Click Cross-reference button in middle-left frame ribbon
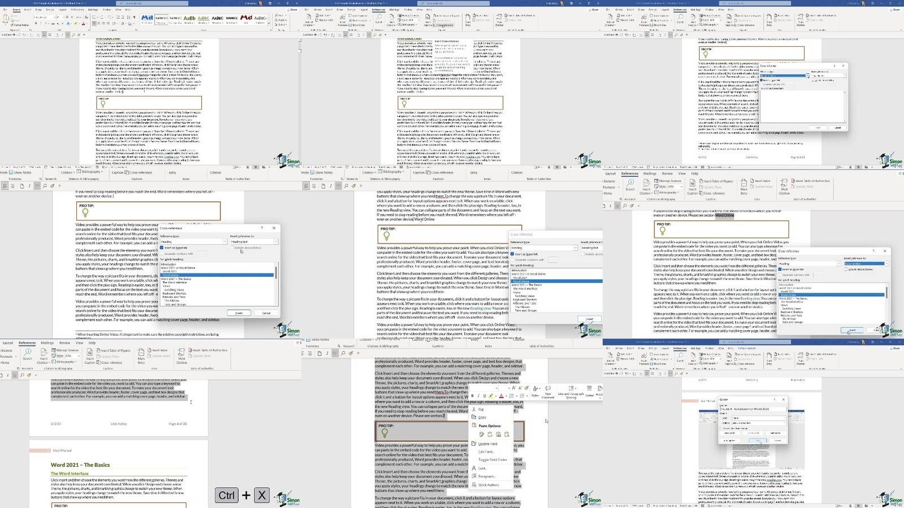 [x=139, y=173]
